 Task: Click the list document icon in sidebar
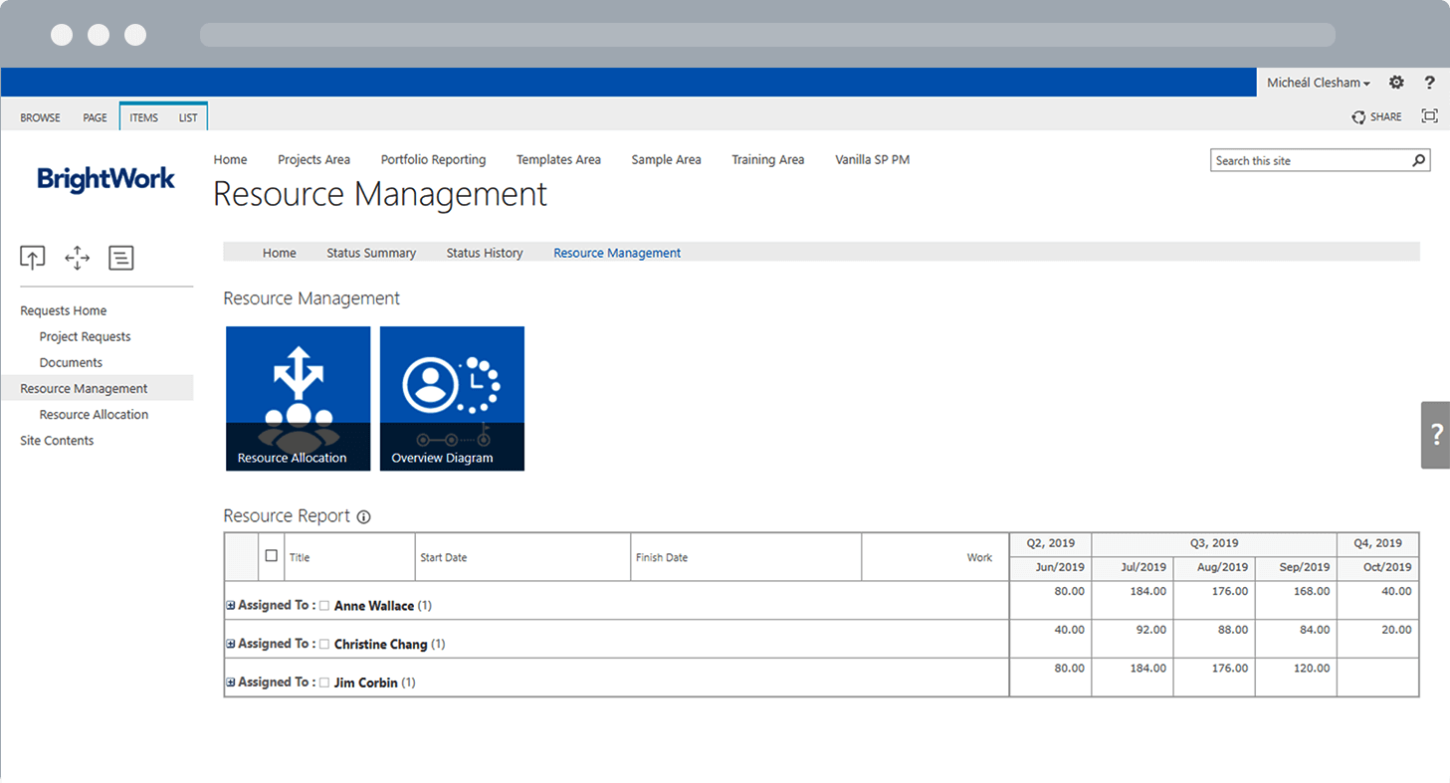(120, 259)
